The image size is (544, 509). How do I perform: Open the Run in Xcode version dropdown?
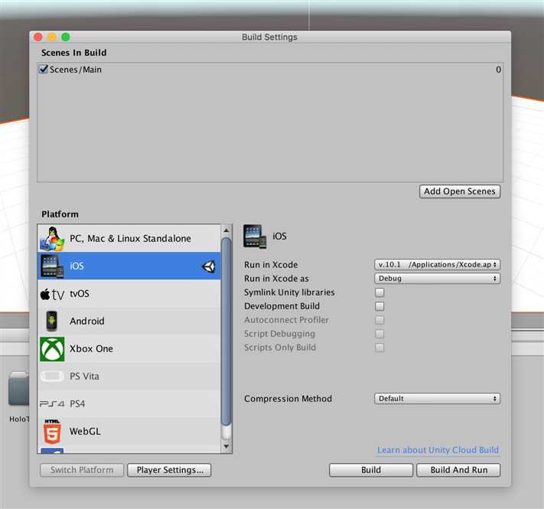437,265
